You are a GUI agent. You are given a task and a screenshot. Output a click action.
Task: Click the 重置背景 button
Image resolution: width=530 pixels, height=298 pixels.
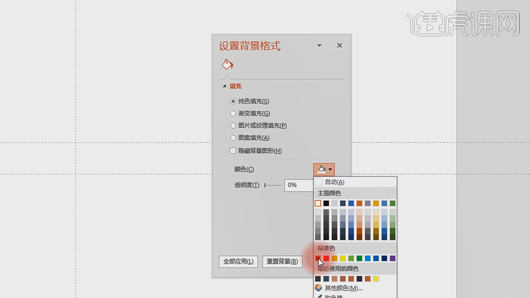click(x=282, y=262)
